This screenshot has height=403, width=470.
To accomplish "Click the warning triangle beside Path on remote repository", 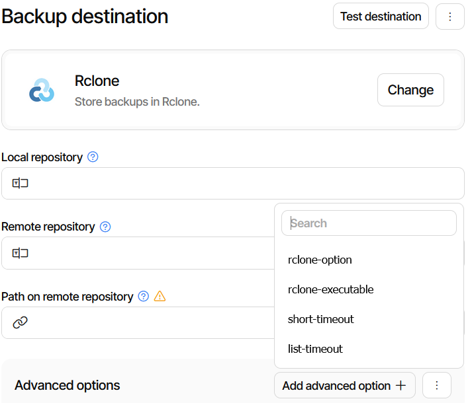I will click(x=160, y=297).
